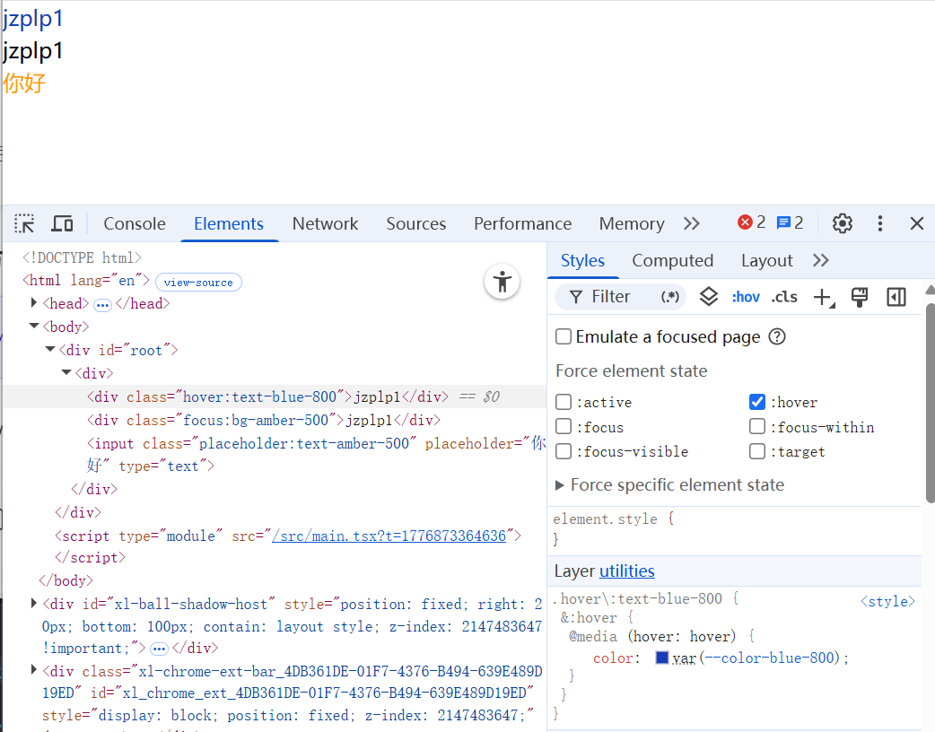Toggle the :hov element state button
Screen dimensions: 935x732
746,297
